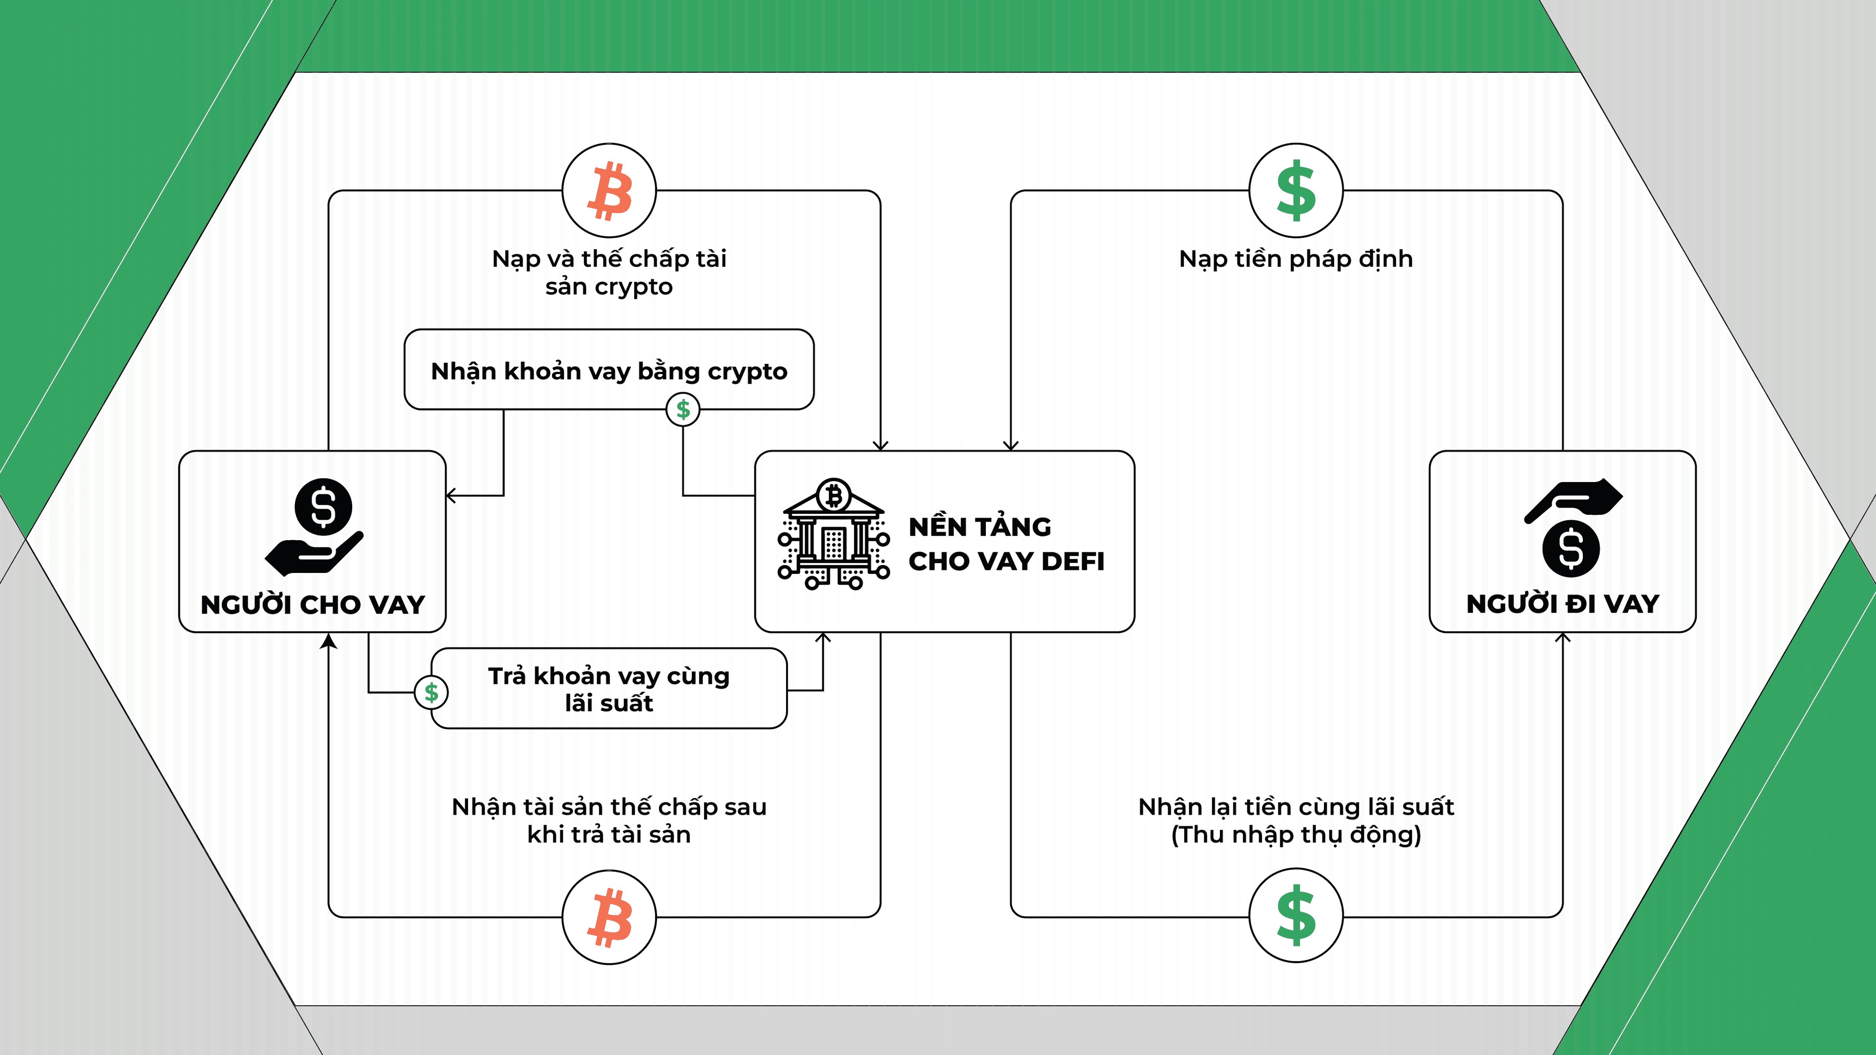
Task: Click small dollar icon under 'Nhận khoản vay'
Action: 682,409
